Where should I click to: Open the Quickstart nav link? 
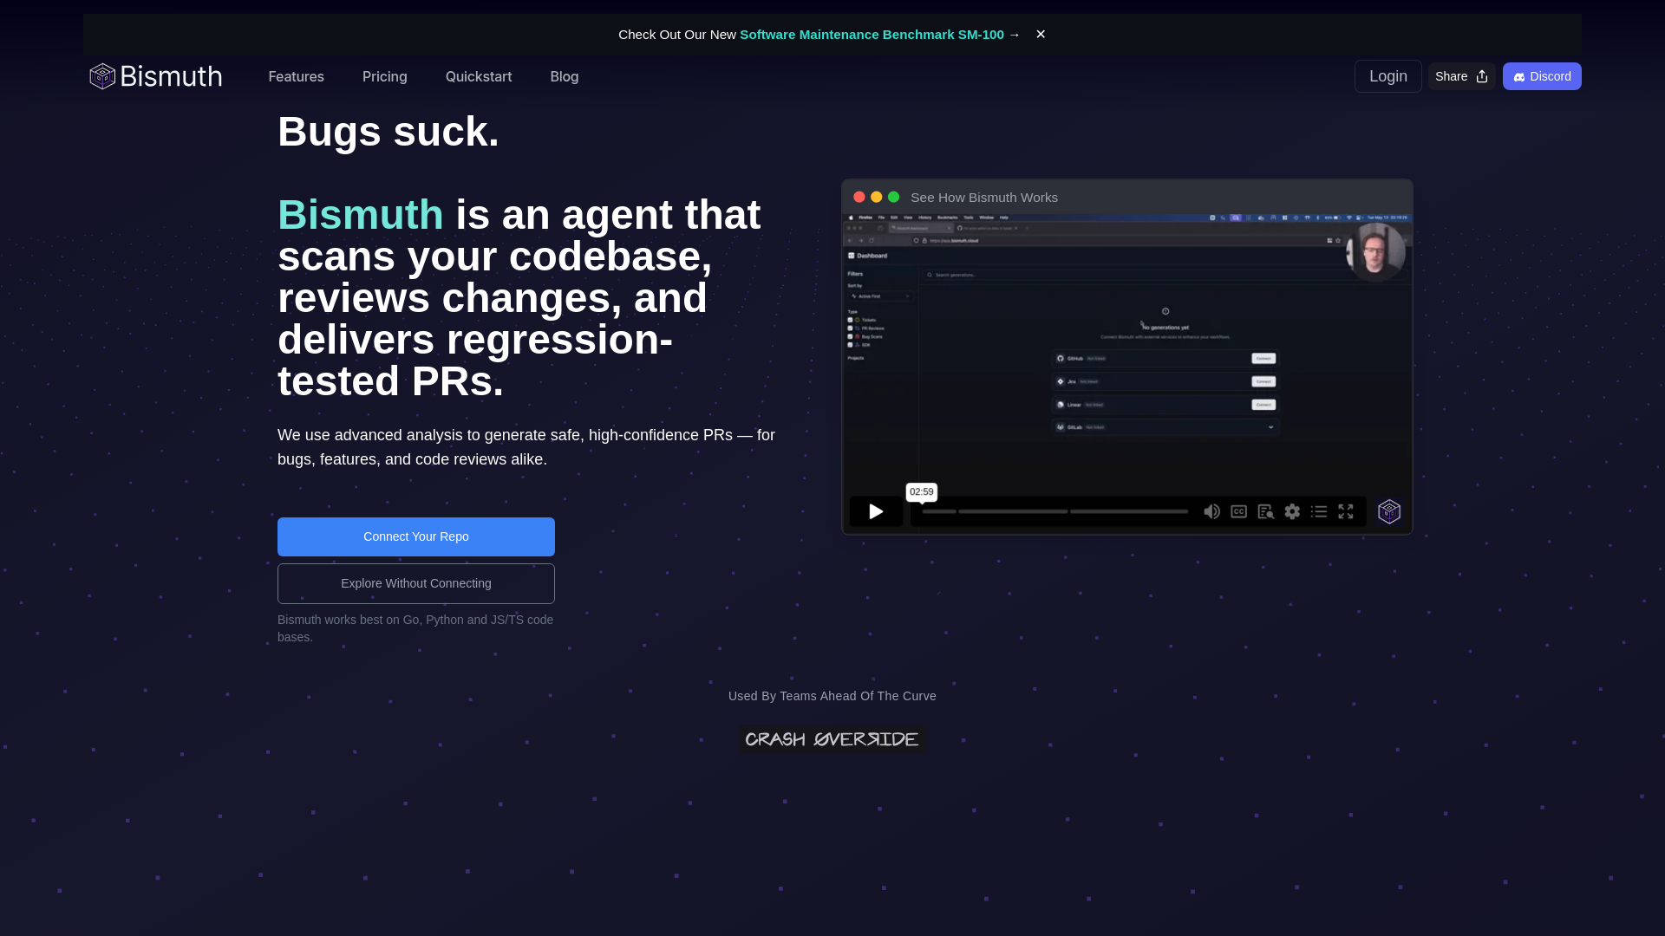click(x=479, y=76)
